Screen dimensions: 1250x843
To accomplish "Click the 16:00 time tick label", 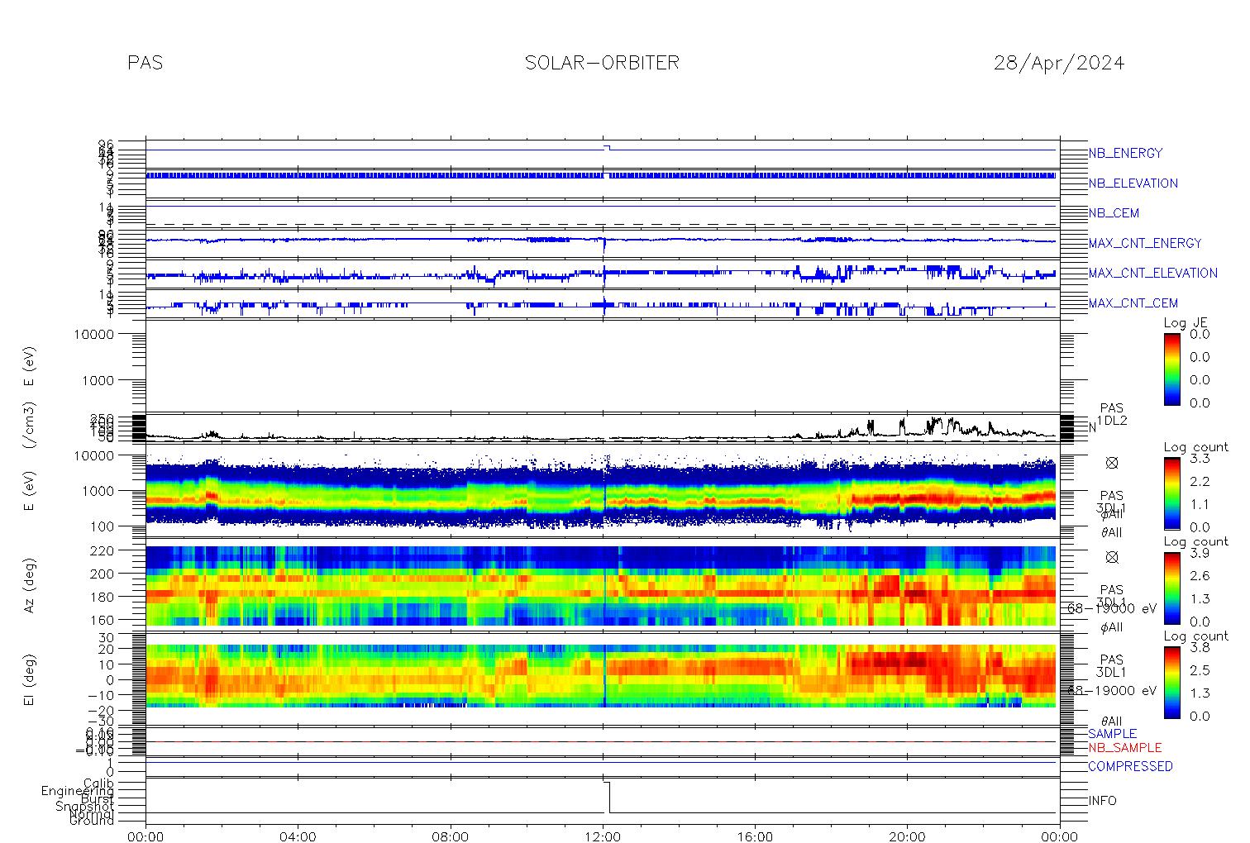I will click(x=755, y=836).
